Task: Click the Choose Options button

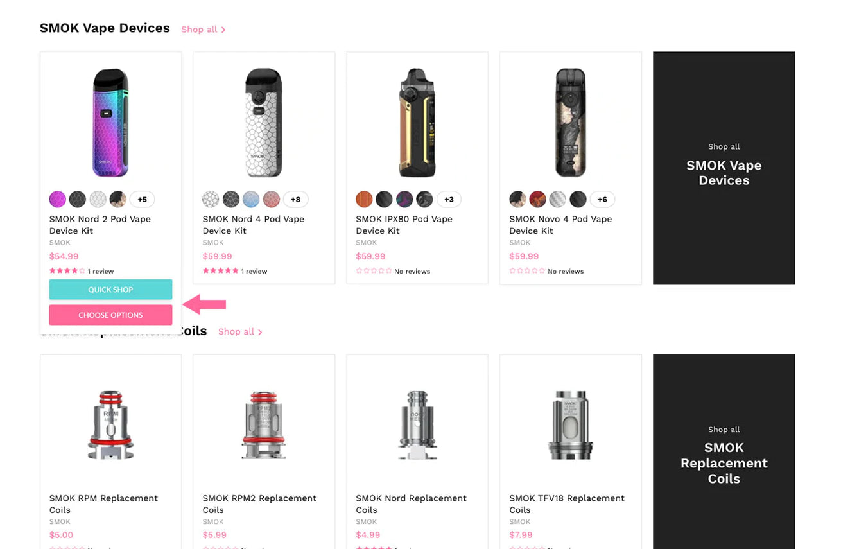Action: click(110, 315)
